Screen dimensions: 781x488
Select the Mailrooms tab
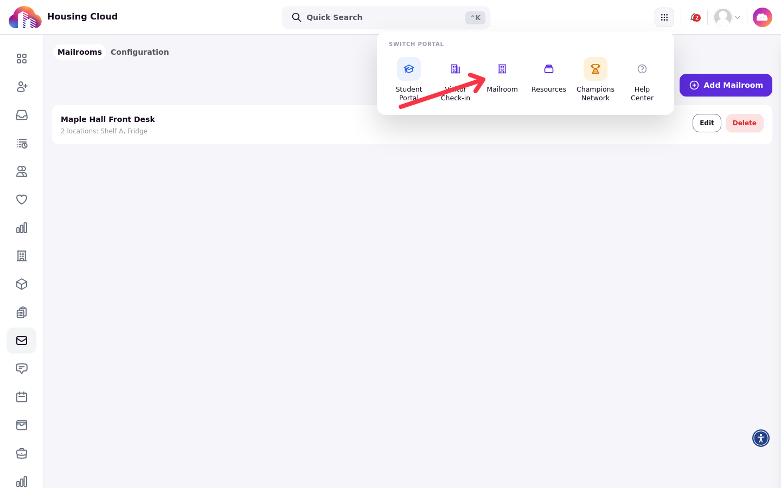(80, 52)
